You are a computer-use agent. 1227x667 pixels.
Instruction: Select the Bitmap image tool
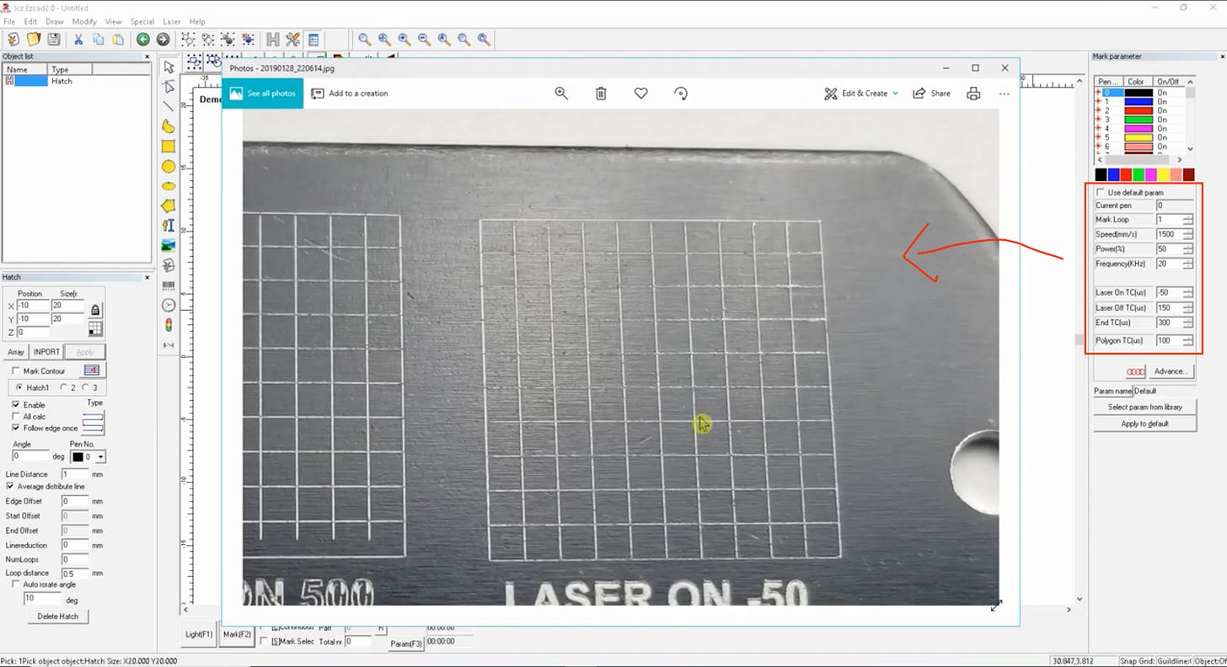168,245
